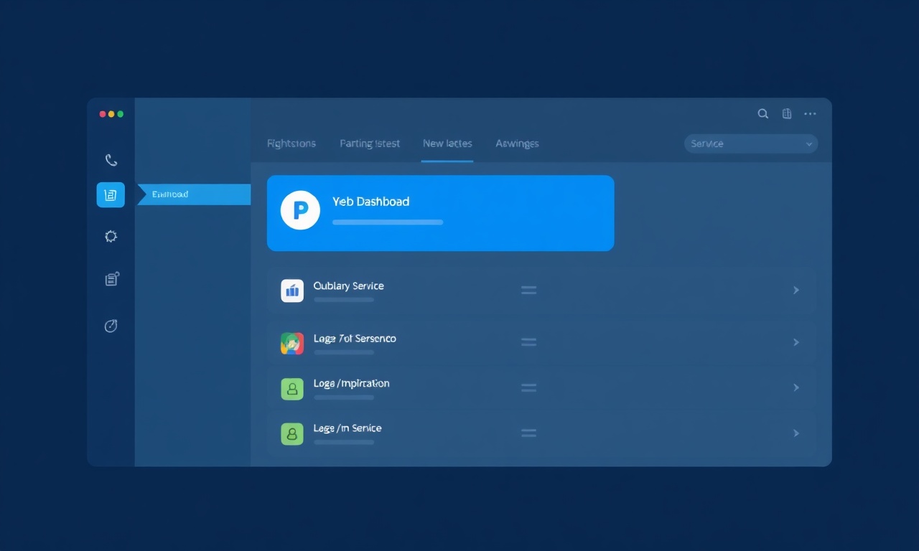The height and width of the screenshot is (551, 919).
Task: Open the Service dropdown
Action: (751, 143)
